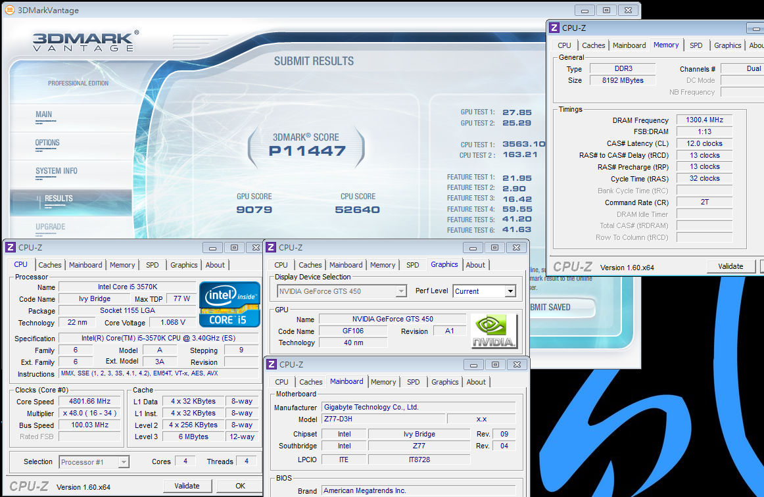764x497 pixels.
Task: Open the Mainboard tab in the CPU-Z Graphics window
Action: [346, 265]
